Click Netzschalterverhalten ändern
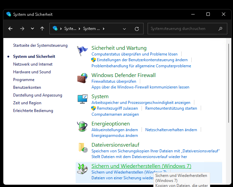The image size is (233, 187). pos(171,130)
